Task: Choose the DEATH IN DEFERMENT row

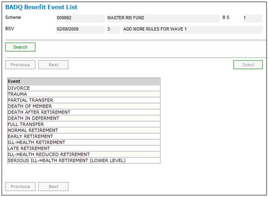Action: (84, 118)
